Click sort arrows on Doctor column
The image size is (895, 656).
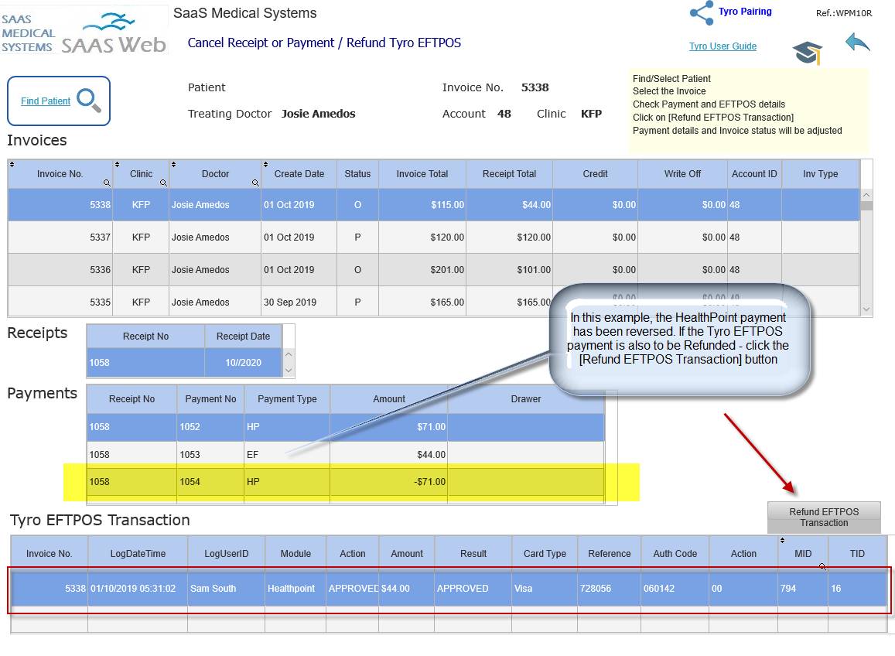click(x=173, y=165)
